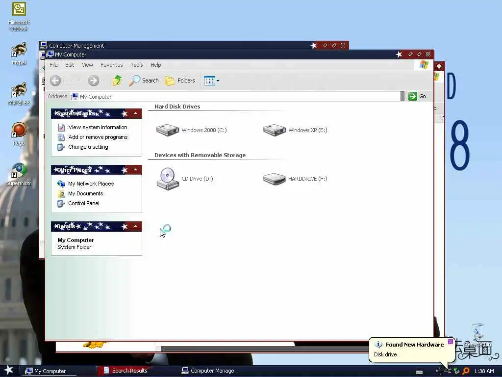502x377 pixels.
Task: Open the Tools menu
Action: [137, 65]
